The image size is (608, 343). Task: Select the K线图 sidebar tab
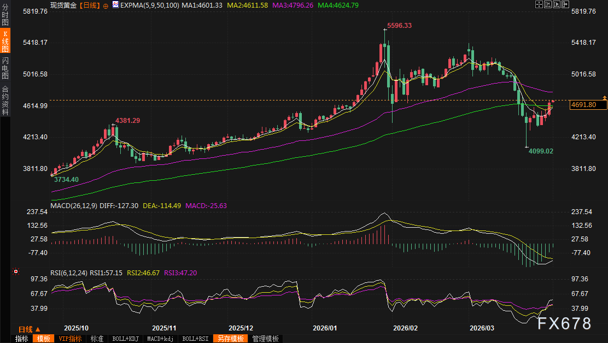point(5,42)
